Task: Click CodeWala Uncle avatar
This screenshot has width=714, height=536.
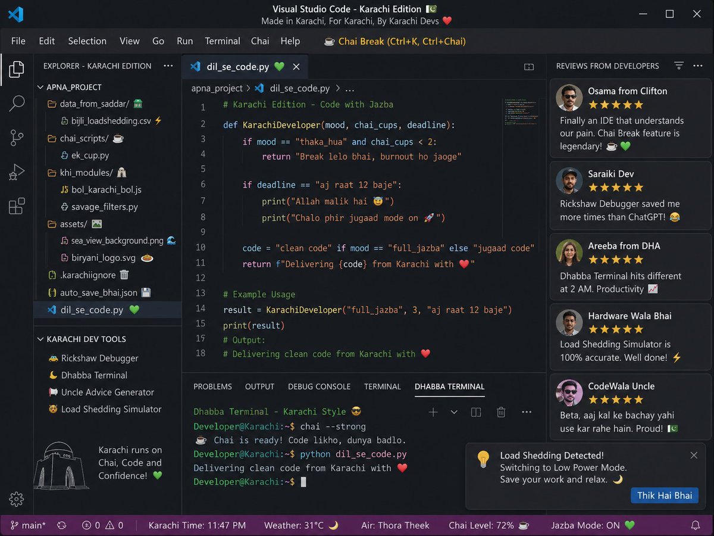Action: tap(569, 392)
